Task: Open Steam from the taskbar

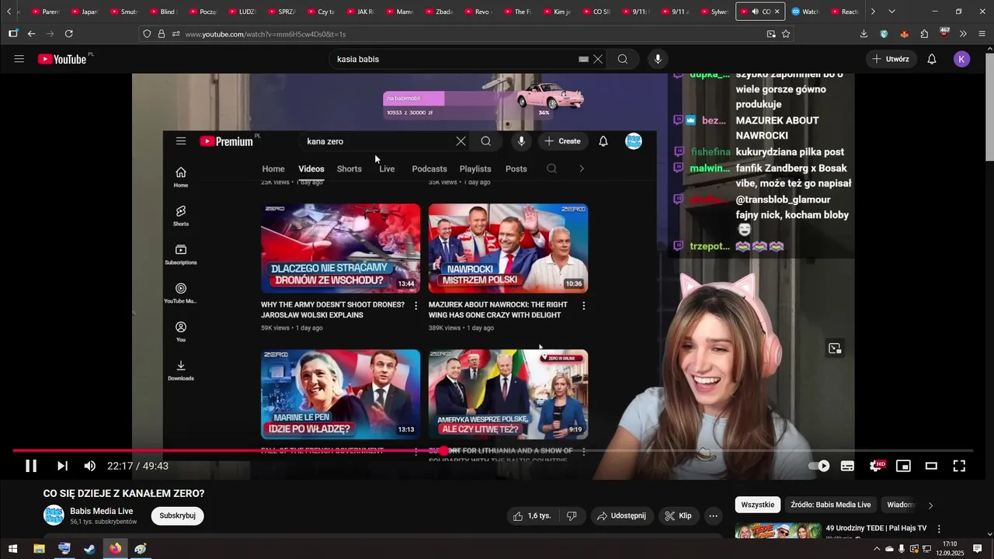Action: click(90, 549)
